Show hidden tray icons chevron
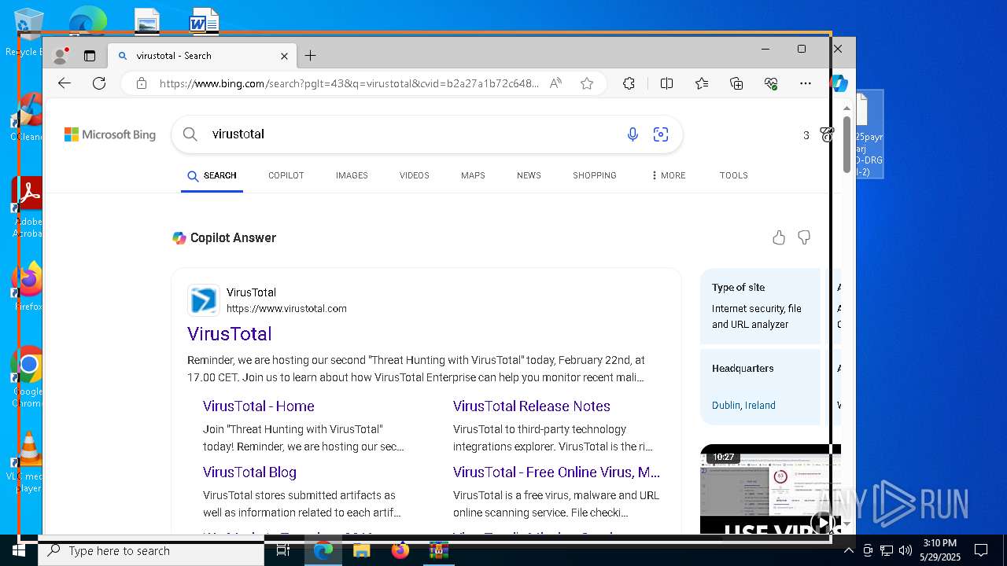The height and width of the screenshot is (566, 1007). tap(849, 550)
